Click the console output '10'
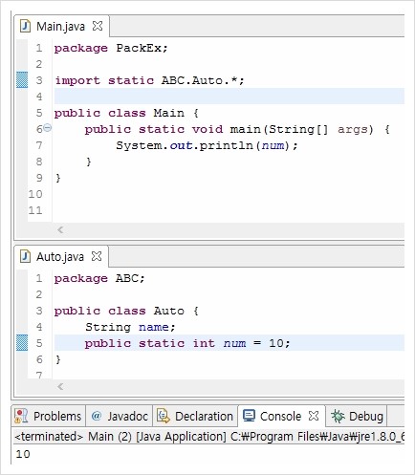This screenshot has width=415, height=475. pos(23,454)
